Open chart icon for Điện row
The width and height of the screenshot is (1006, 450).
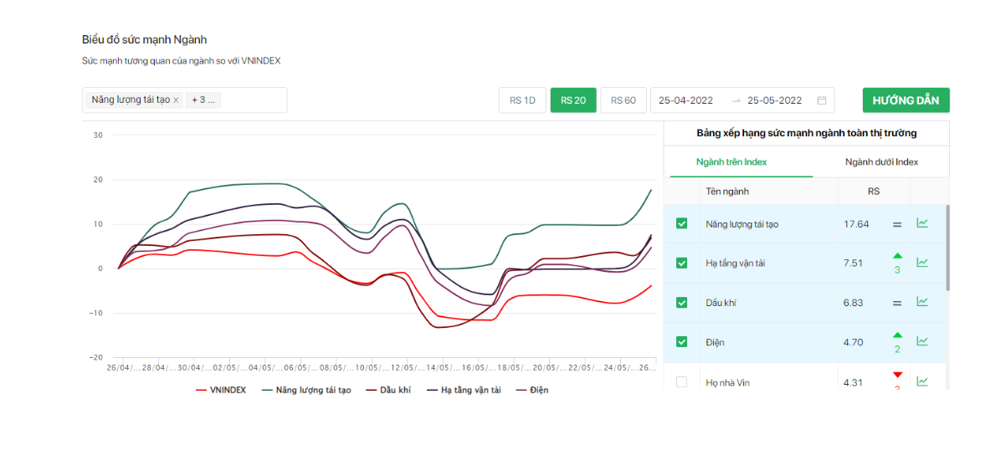(x=922, y=340)
